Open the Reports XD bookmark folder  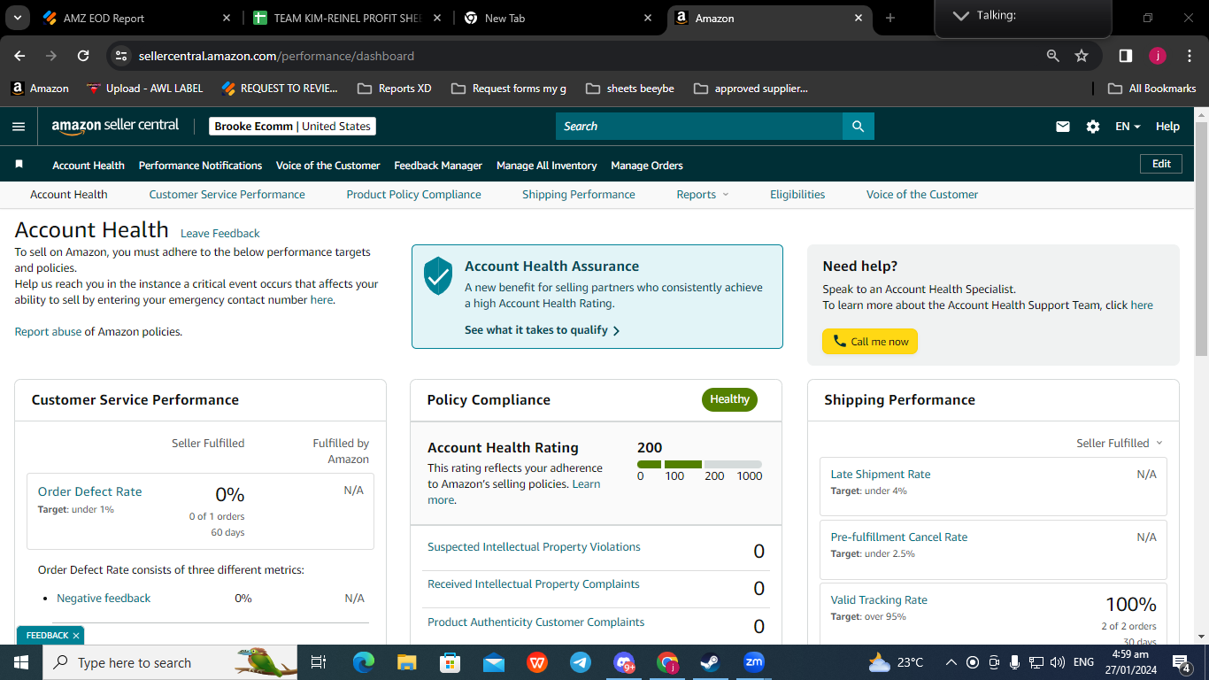(x=394, y=89)
